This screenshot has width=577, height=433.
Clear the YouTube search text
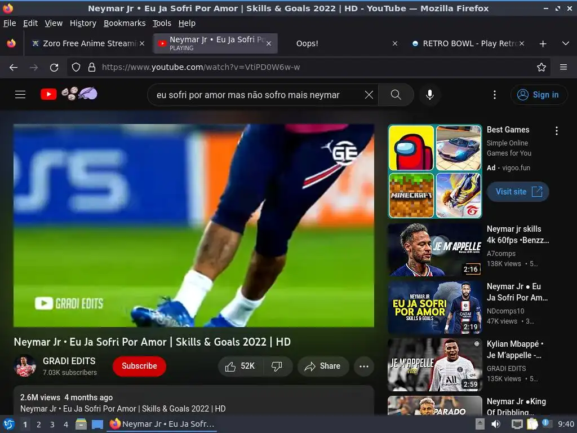369,95
